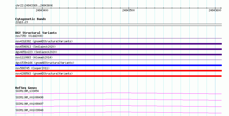Click the purple bar for dgv4651n223
The height and width of the screenshot is (116, 229).
click(x=118, y=55)
